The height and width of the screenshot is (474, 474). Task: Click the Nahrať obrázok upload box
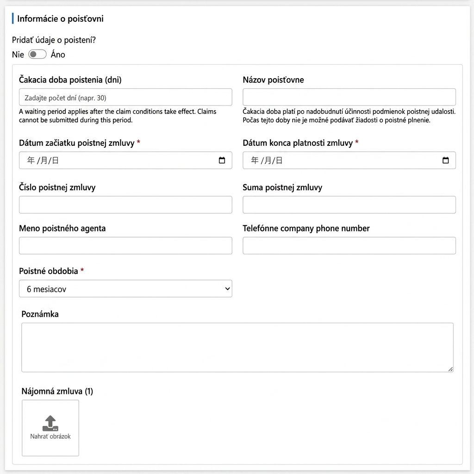(x=50, y=428)
